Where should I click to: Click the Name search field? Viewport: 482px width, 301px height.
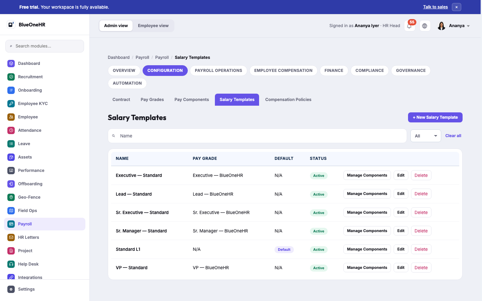(257, 136)
